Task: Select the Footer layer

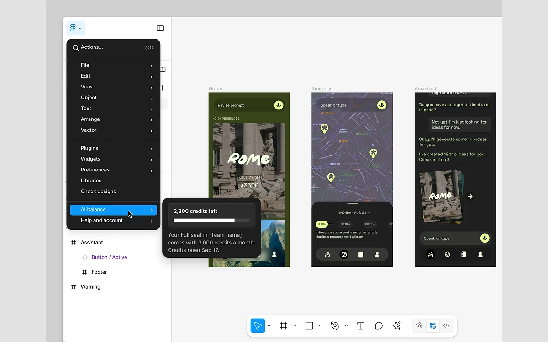Action: [x=99, y=272]
